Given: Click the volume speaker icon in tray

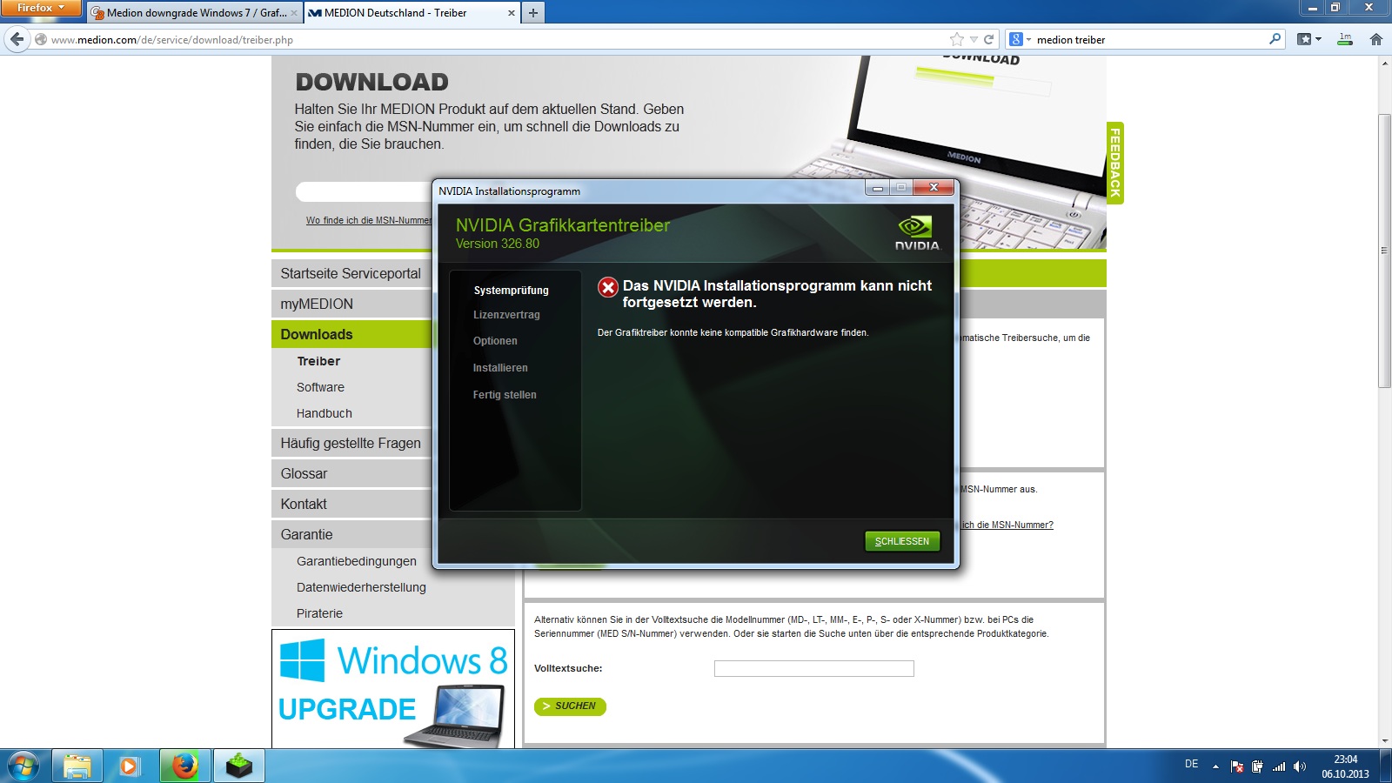Looking at the screenshot, I should click(1299, 766).
